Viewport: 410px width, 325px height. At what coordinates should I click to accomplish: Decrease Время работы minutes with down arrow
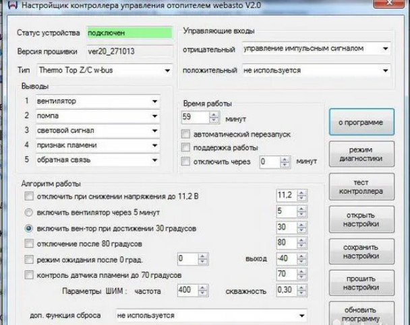214,120
